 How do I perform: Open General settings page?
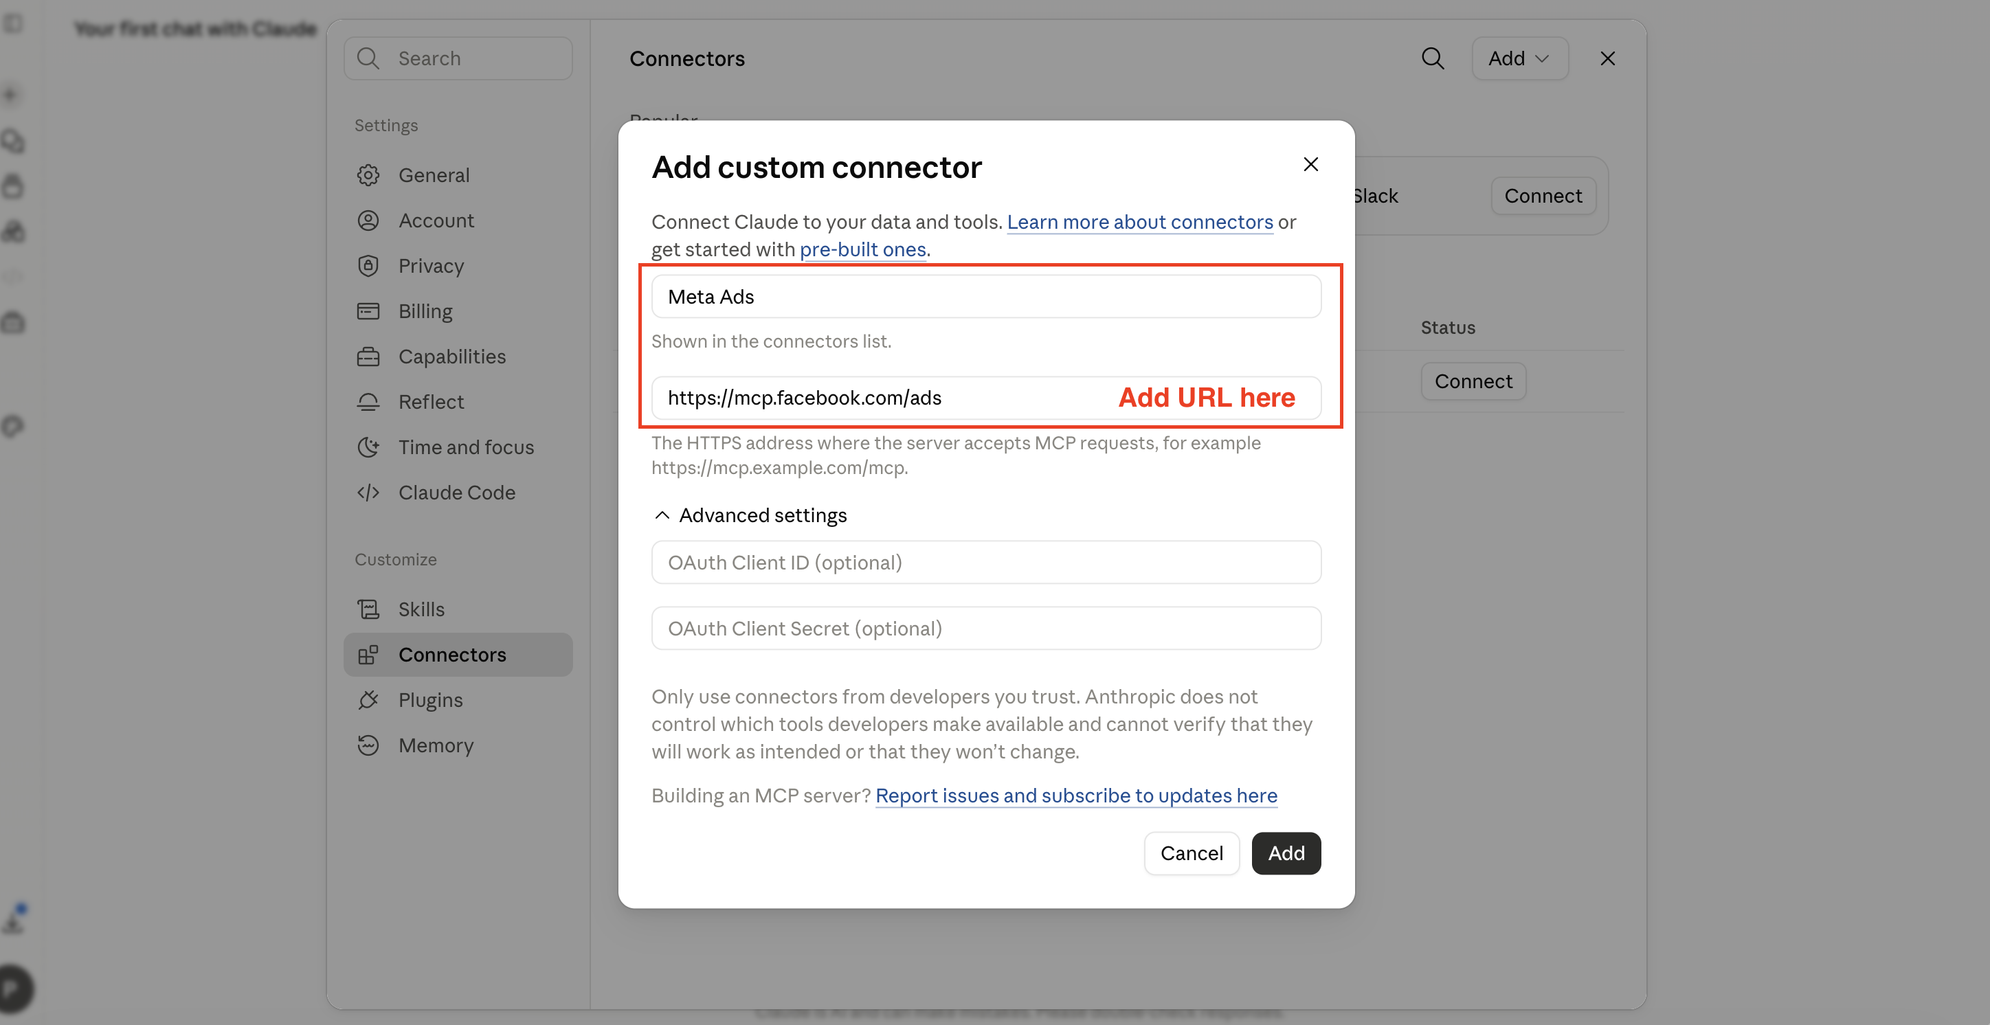(458, 175)
